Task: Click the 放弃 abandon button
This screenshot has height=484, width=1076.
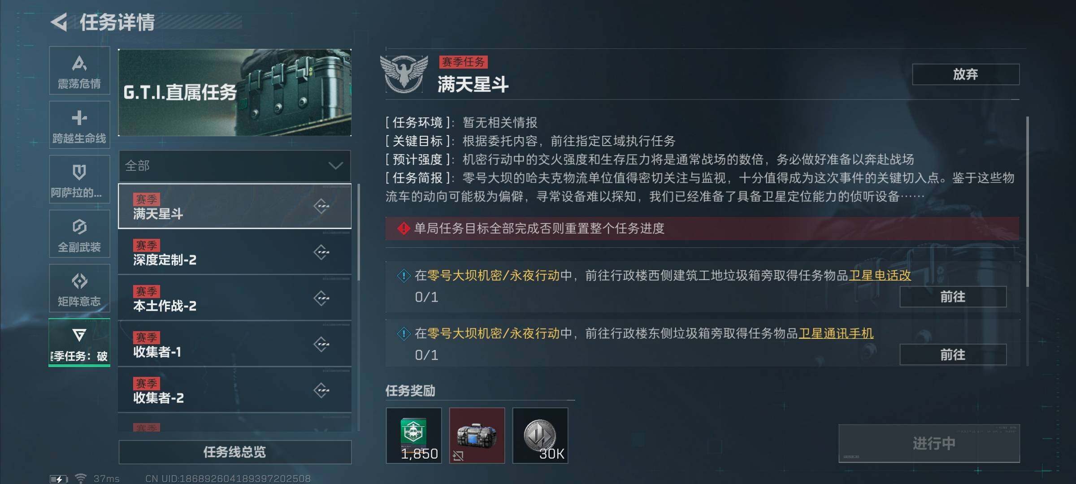Action: coord(966,74)
